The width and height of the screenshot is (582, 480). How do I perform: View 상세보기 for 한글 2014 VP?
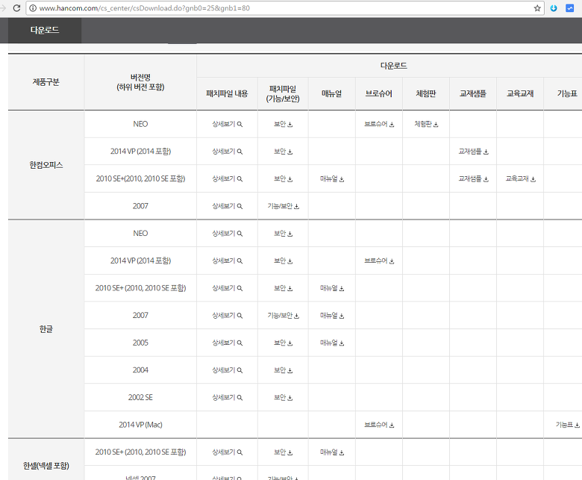[227, 261]
